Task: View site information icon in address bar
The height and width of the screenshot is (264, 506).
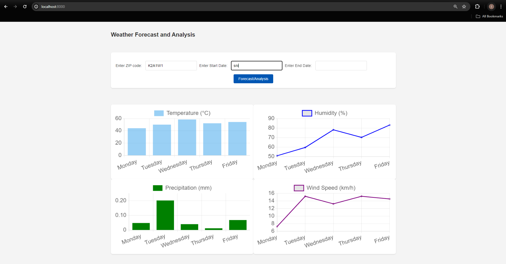Action: click(36, 7)
